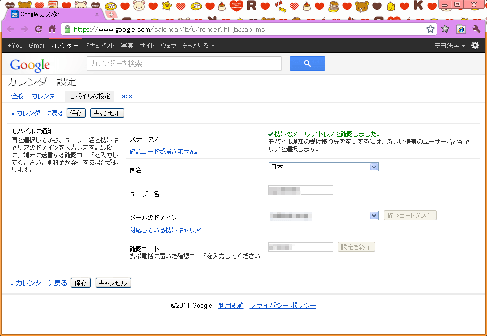Open the Chrome wrench menu
The height and width of the screenshot is (336, 487).
tap(476, 29)
